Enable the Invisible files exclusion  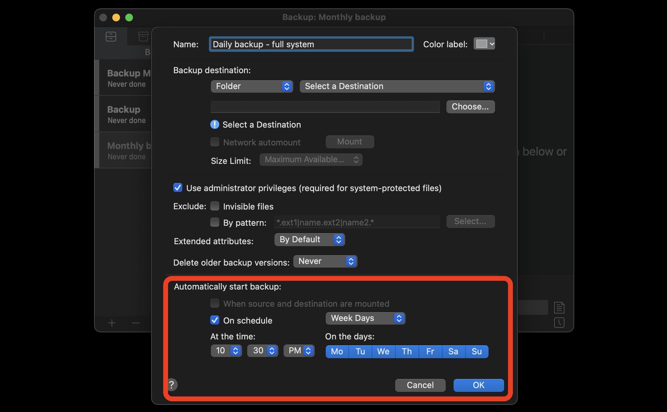coord(215,206)
